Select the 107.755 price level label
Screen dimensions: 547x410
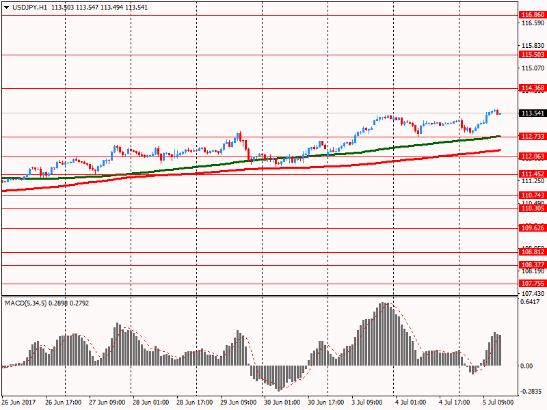533,284
